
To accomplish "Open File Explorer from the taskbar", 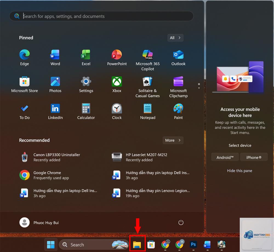I will pyautogui.click(x=137, y=245).
